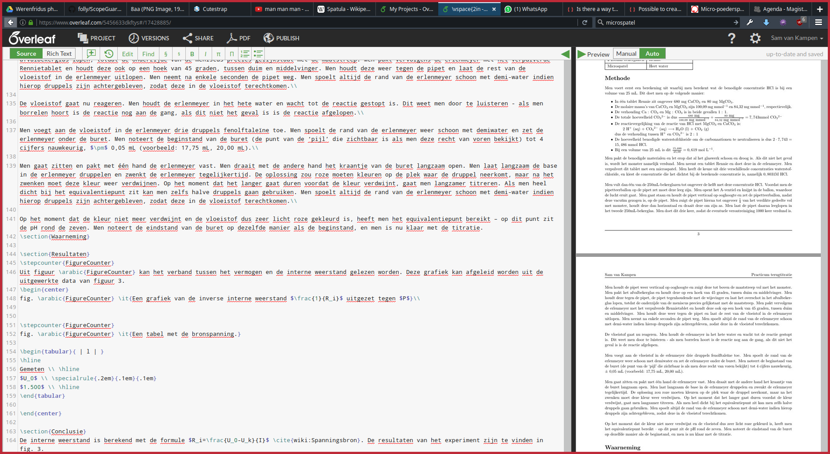The height and width of the screenshot is (454, 830).
Task: Apply bold formatting with the B button
Action: (192, 54)
